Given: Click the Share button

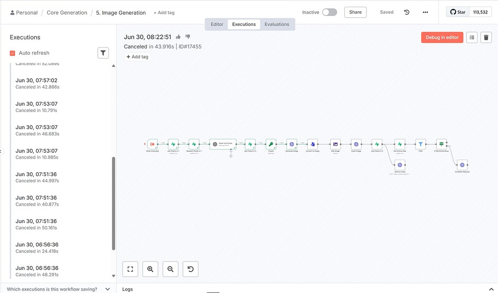Looking at the screenshot, I should pyautogui.click(x=355, y=12).
